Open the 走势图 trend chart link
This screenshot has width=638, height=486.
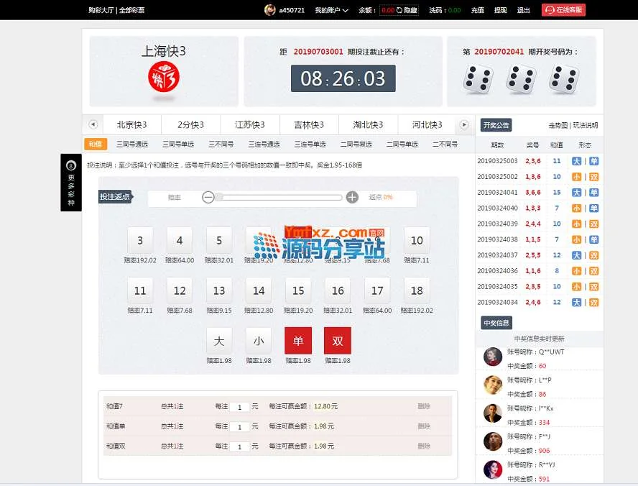(558, 125)
